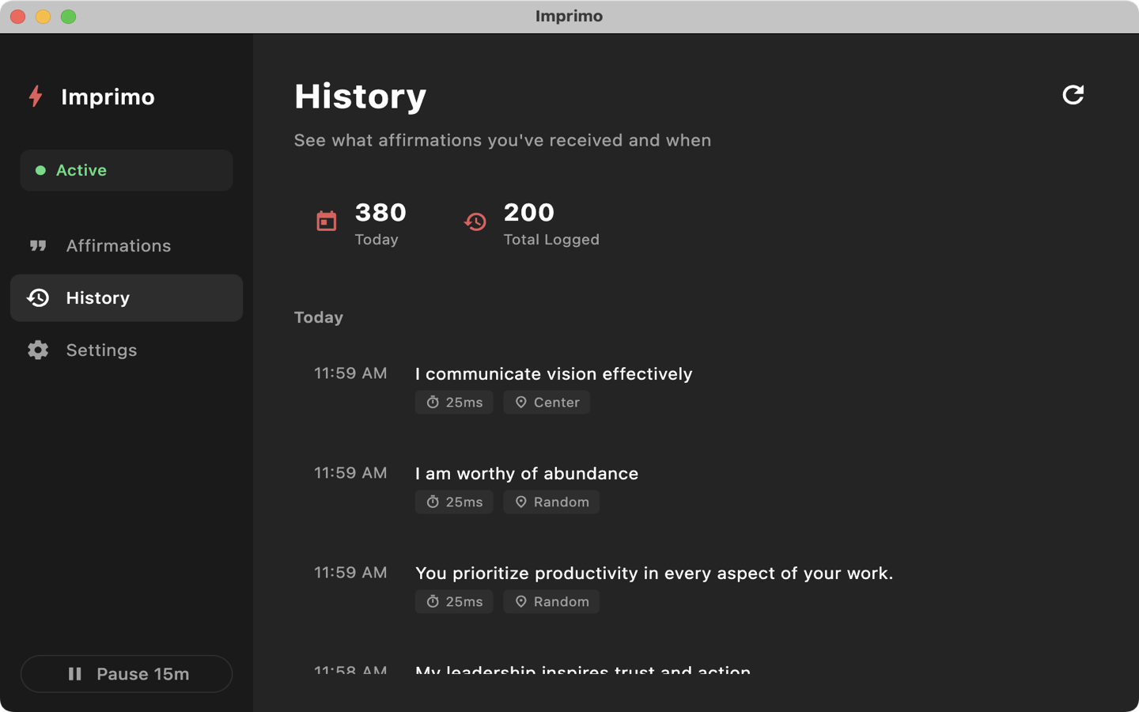Select the affirmation 'I communicate vision effectively'
The height and width of the screenshot is (712, 1139).
[x=554, y=373]
